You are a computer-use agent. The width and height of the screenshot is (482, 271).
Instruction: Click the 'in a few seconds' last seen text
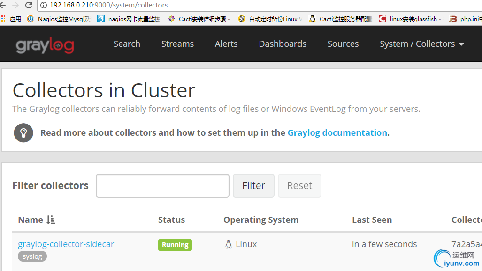[384, 244]
